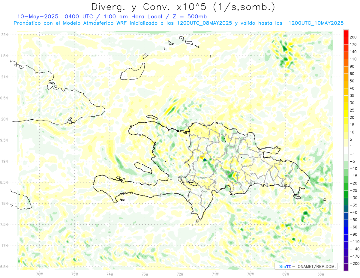Select the "1200UTC_08MAY2025" initialization time

pyautogui.click(x=205, y=23)
